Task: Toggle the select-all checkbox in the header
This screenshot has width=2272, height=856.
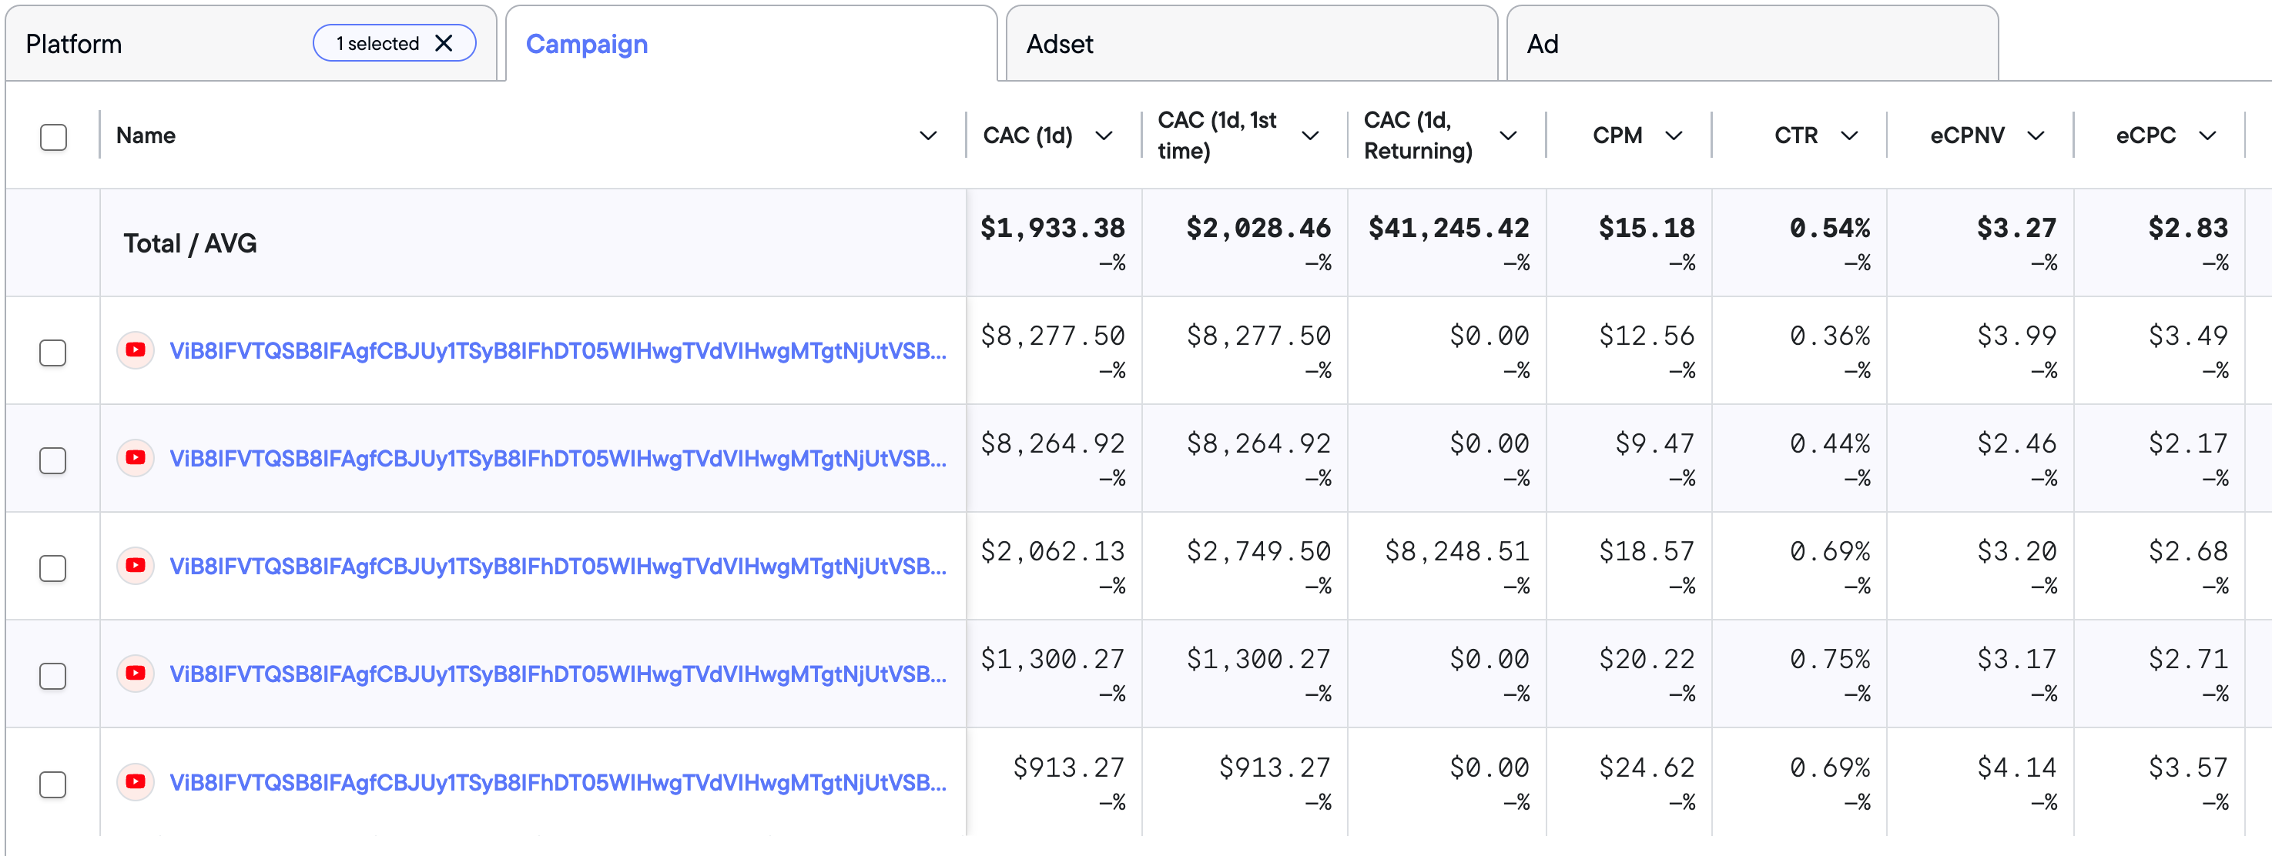Action: (53, 137)
